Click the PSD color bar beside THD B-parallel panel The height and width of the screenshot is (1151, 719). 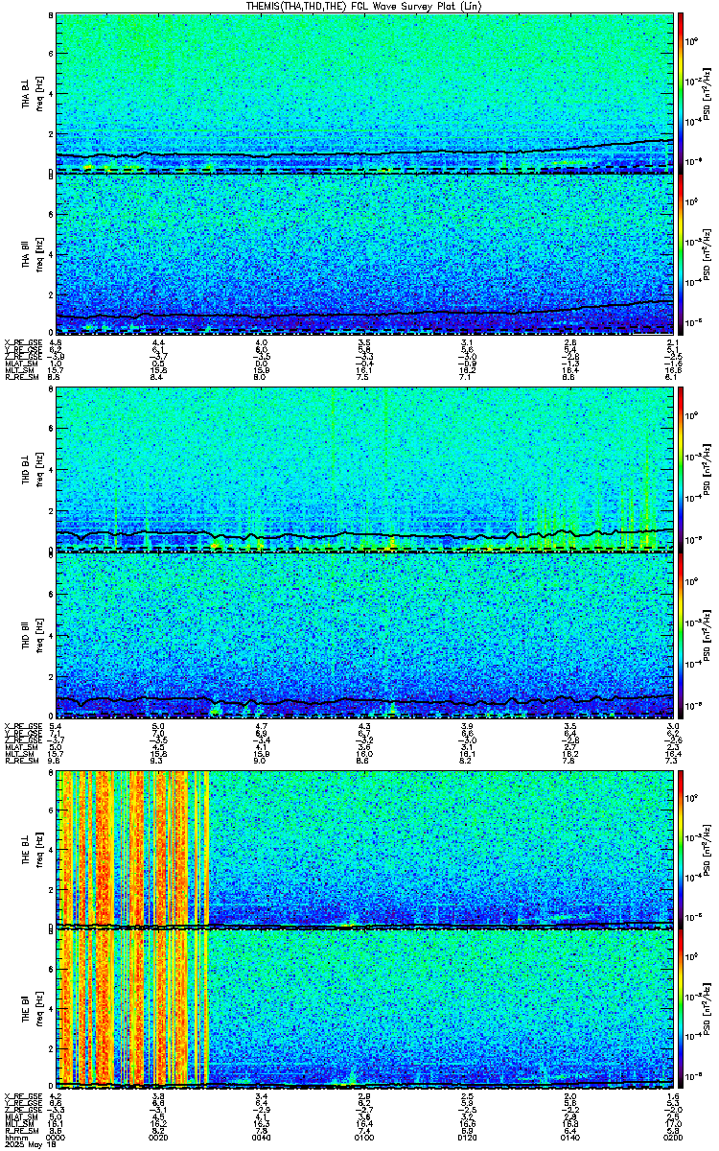pyautogui.click(x=681, y=635)
